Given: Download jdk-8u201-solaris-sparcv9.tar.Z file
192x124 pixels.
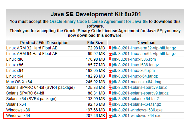Looking at the screenshot, I should click(139, 88).
